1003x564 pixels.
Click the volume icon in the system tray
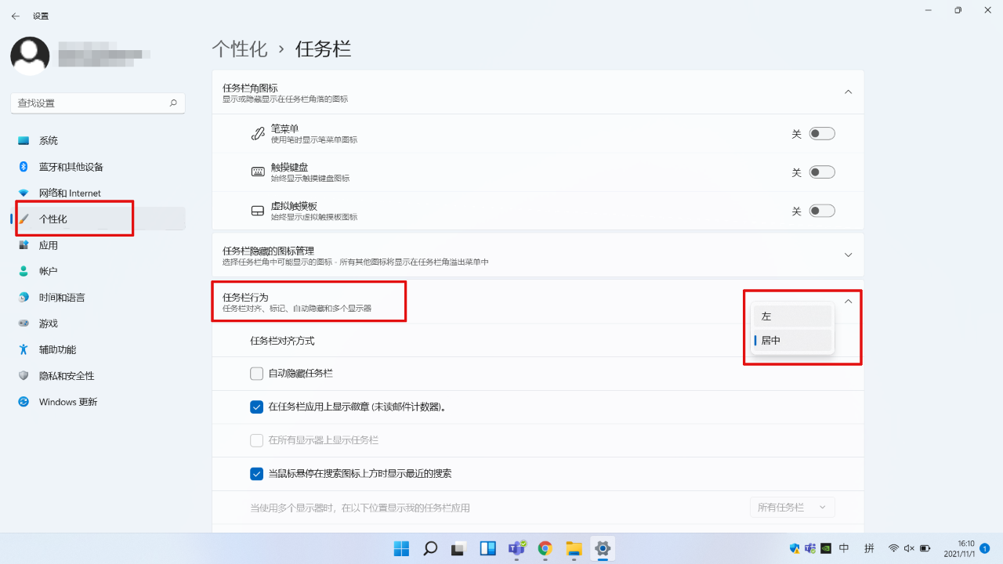(x=908, y=549)
